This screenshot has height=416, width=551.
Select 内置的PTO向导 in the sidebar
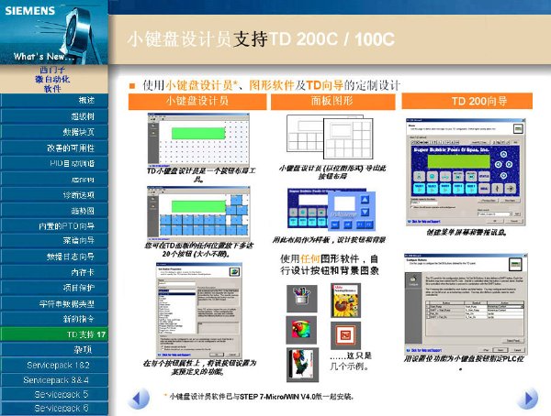pyautogui.click(x=54, y=226)
